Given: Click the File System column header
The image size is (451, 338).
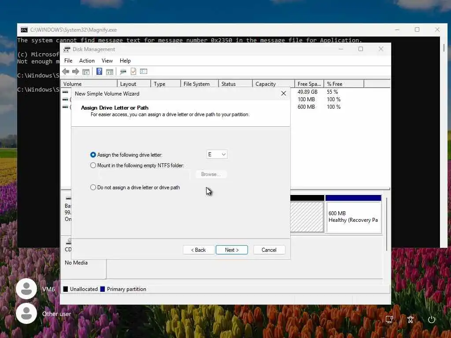Looking at the screenshot, I should tap(200, 84).
